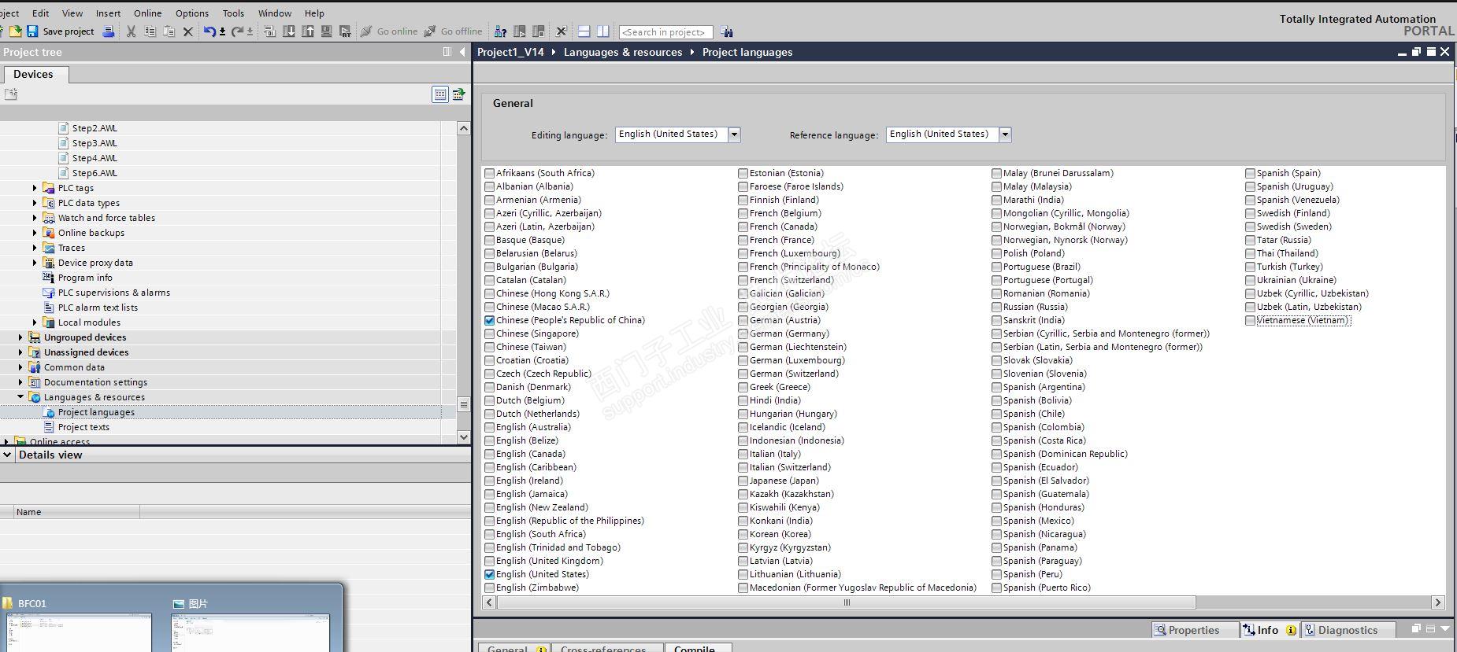Image resolution: width=1457 pixels, height=652 pixels.
Task: Collapse the Project tree with left arrow
Action: (x=462, y=52)
